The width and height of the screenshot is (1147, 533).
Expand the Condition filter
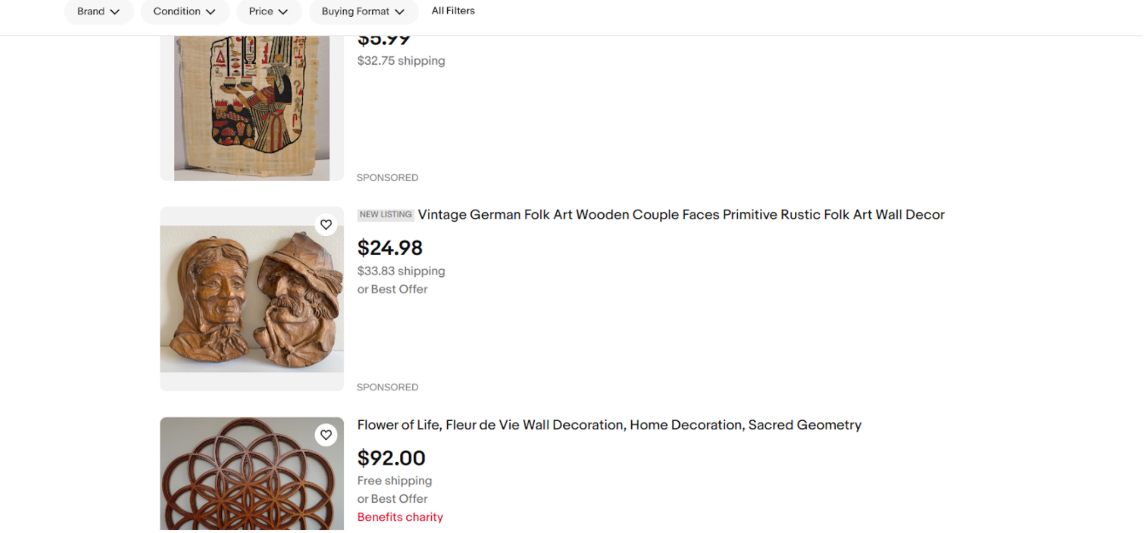184,12
